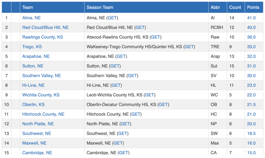Open Southern Valley, NE team link

42,76
